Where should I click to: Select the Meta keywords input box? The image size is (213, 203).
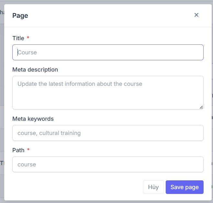(108, 133)
